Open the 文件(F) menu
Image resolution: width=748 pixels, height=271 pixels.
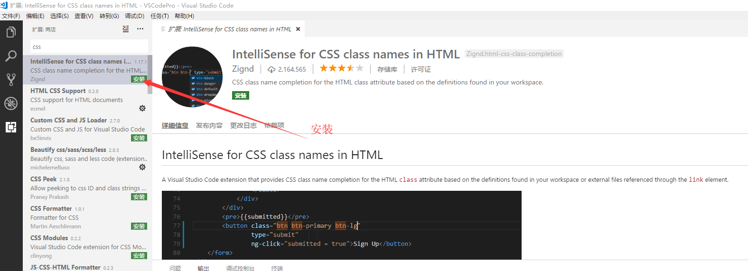(11, 16)
